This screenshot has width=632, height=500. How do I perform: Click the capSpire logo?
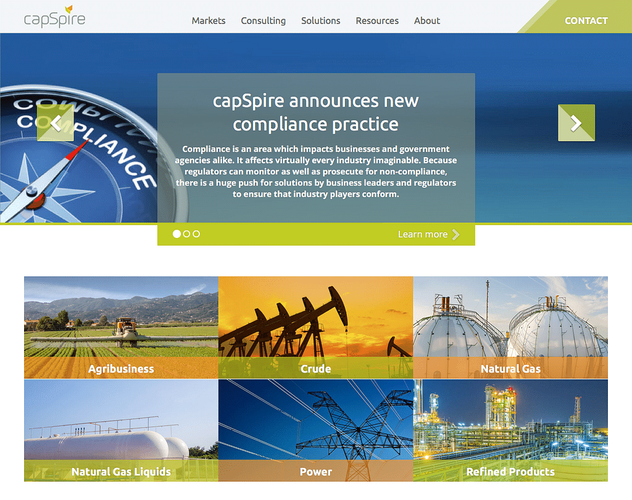click(54, 17)
